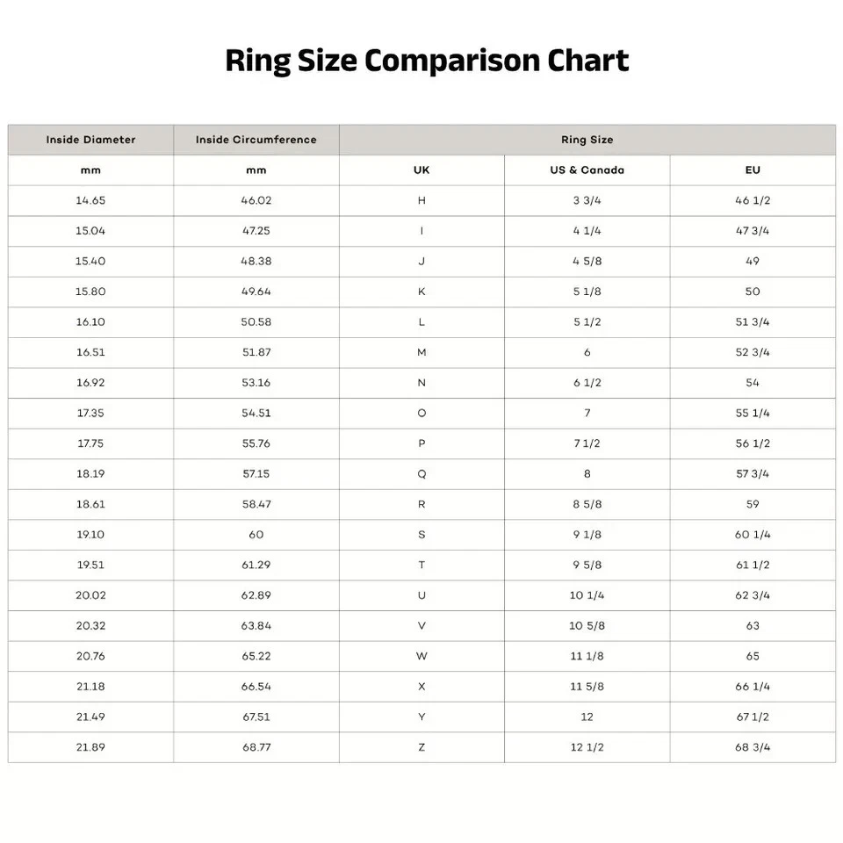Click UK ring size M
This screenshot has width=843, height=843.
421,352
